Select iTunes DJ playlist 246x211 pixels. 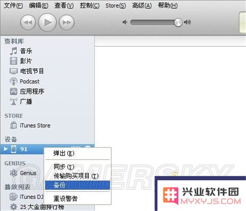tap(32, 197)
